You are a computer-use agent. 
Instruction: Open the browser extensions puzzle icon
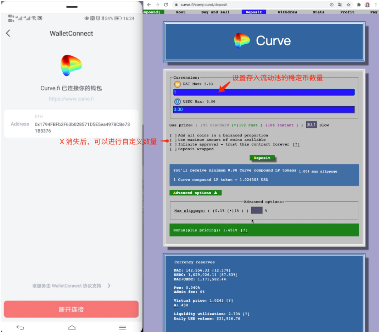(x=359, y=5)
